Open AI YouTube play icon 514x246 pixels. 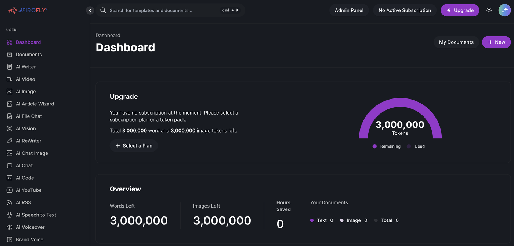pos(10,190)
